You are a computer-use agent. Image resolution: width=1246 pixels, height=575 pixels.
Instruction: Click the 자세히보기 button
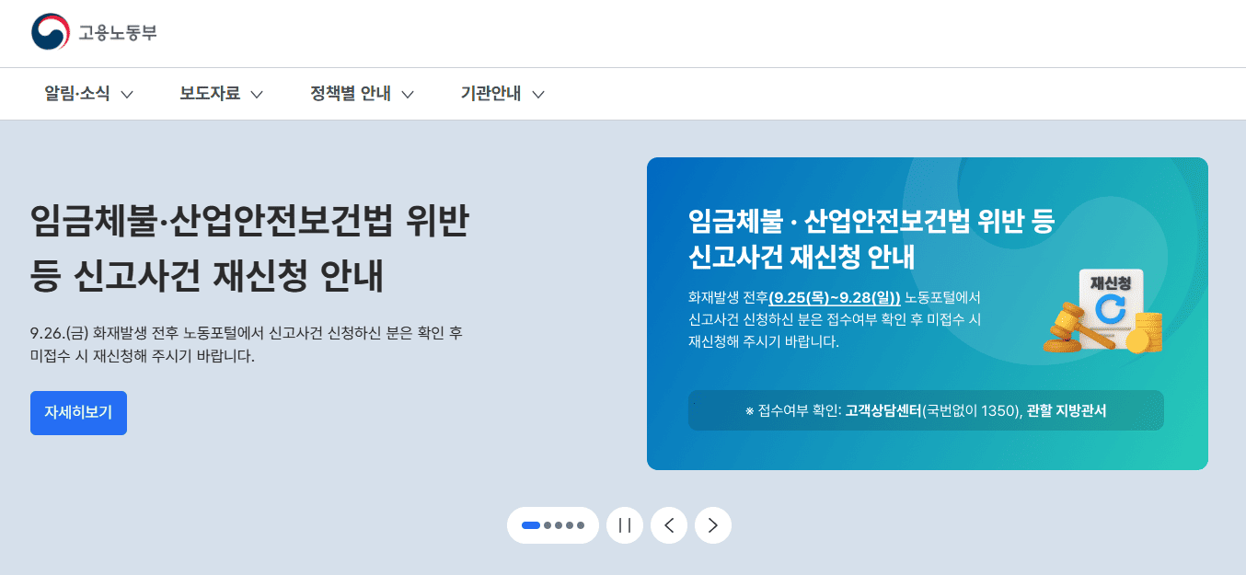click(x=78, y=413)
